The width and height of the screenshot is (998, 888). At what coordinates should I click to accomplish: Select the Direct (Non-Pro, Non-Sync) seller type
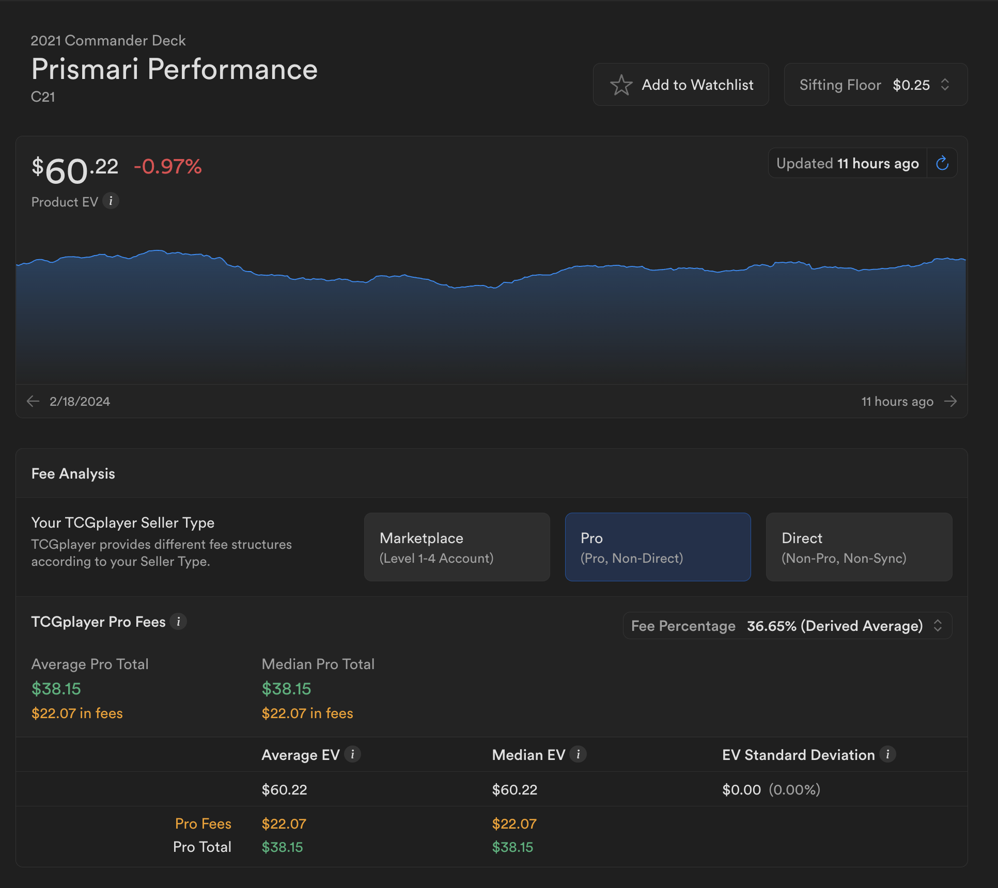tap(859, 547)
